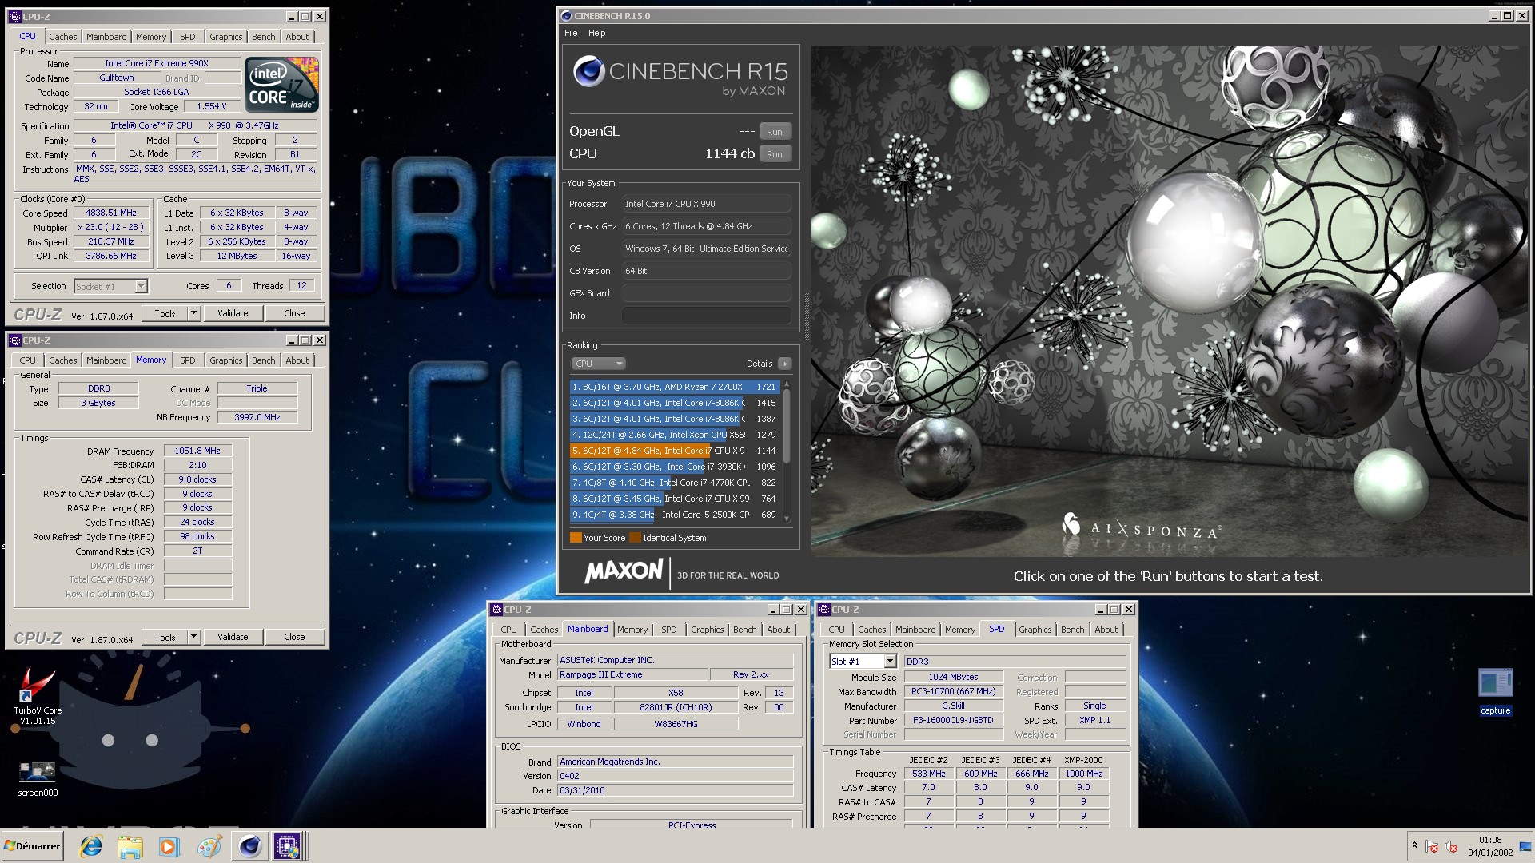Click the Info input field
The width and height of the screenshot is (1535, 863).
[x=707, y=316]
